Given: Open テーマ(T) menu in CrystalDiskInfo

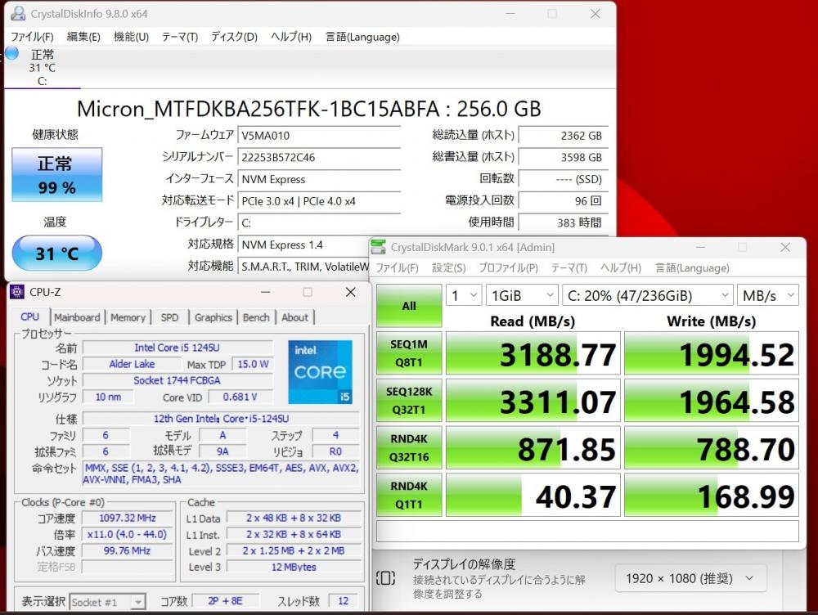Looking at the screenshot, I should coord(180,37).
